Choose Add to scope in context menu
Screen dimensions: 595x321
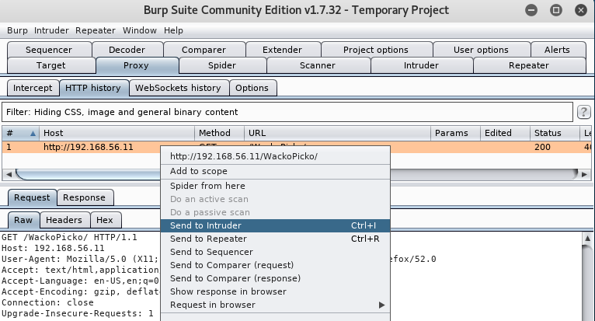point(275,171)
